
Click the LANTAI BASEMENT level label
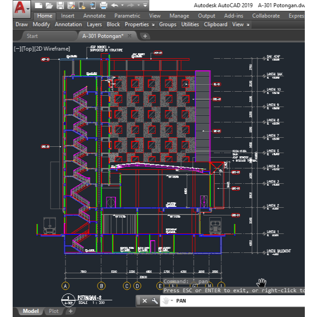tap(279, 251)
